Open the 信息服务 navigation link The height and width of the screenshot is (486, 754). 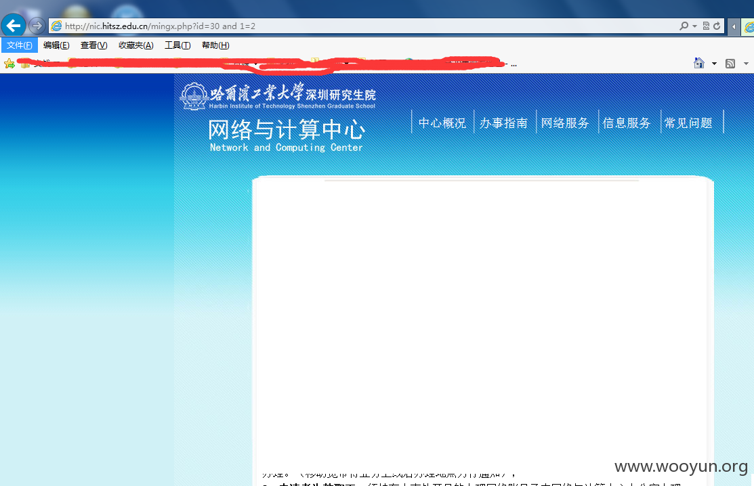627,123
